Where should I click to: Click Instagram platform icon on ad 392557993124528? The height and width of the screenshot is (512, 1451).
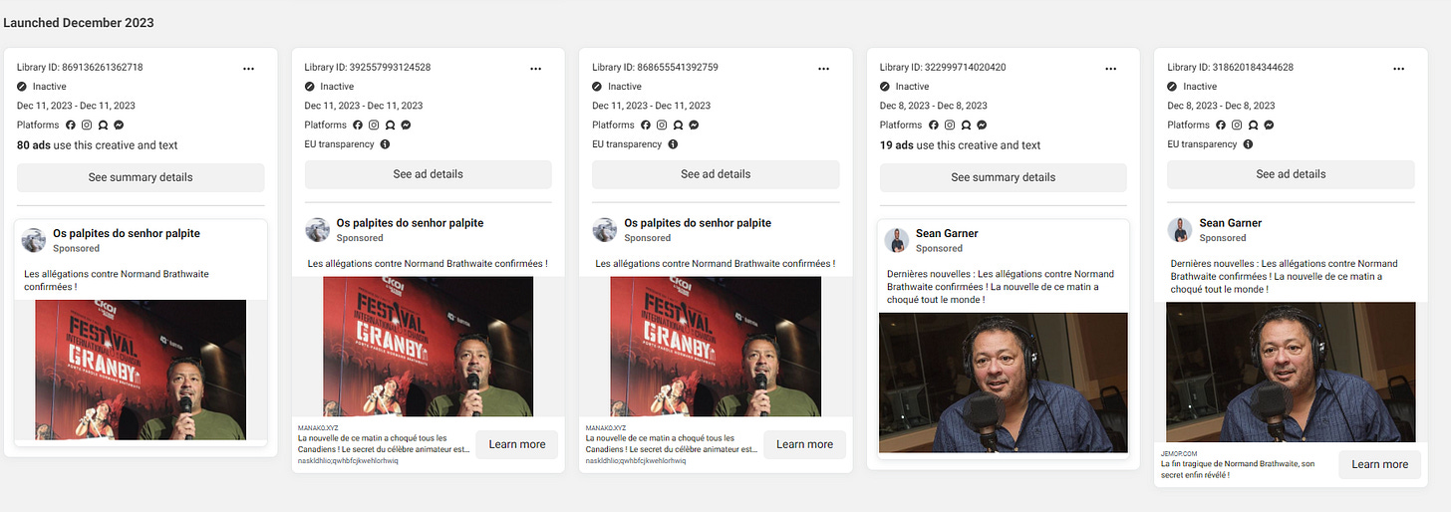pos(374,126)
